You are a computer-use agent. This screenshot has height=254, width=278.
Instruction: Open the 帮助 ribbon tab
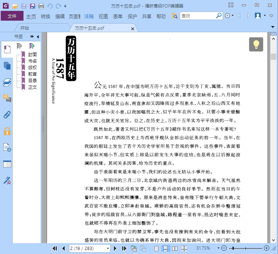click(161, 17)
